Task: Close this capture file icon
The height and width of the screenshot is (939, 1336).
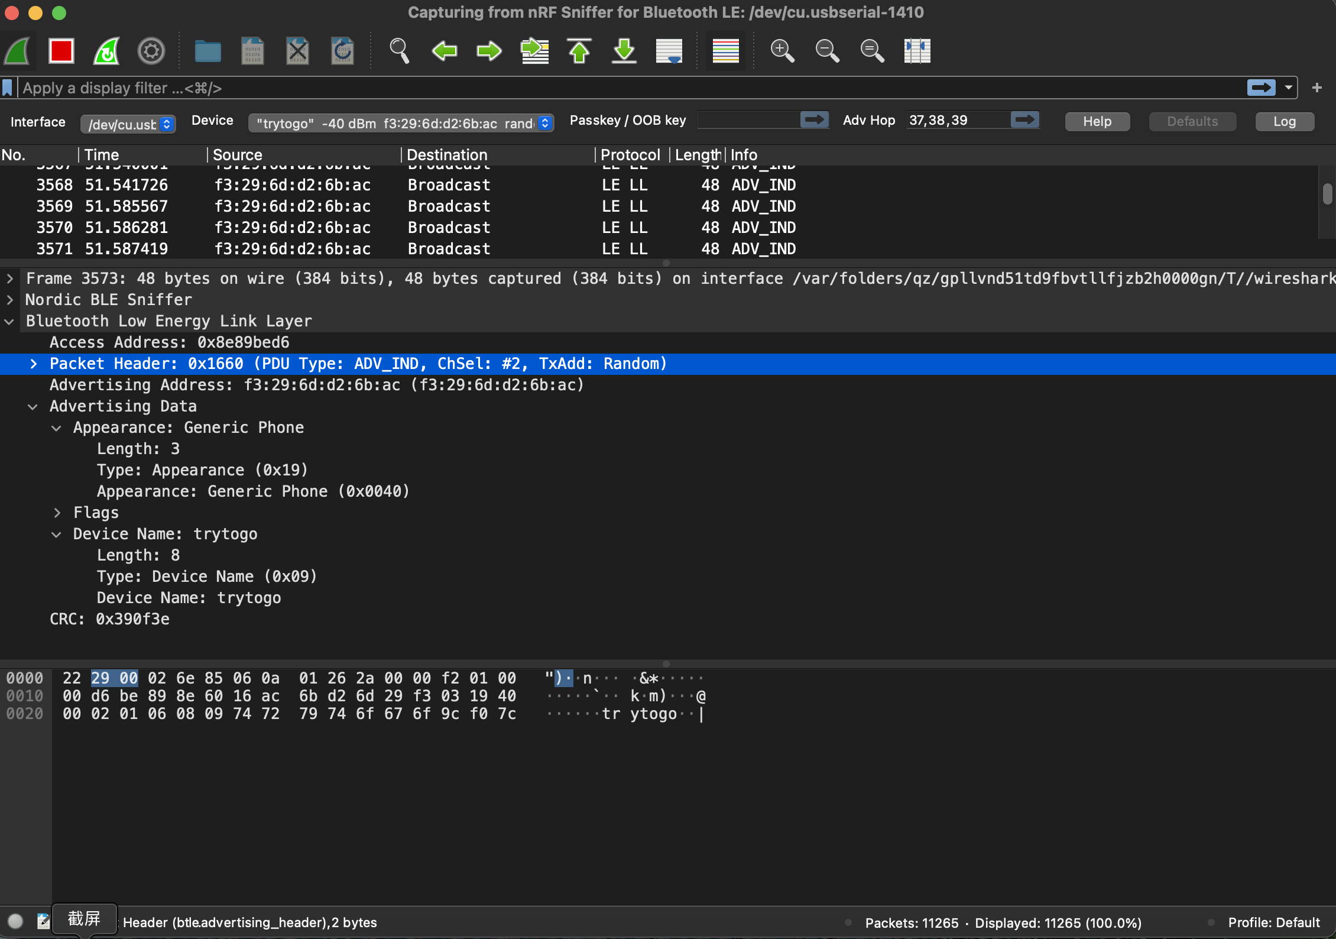Action: click(x=297, y=51)
